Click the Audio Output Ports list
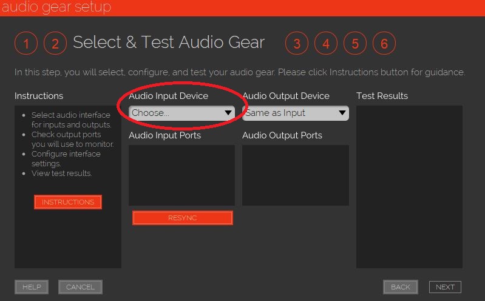Screen dimensions: 485x301 pyautogui.click(x=295, y=175)
